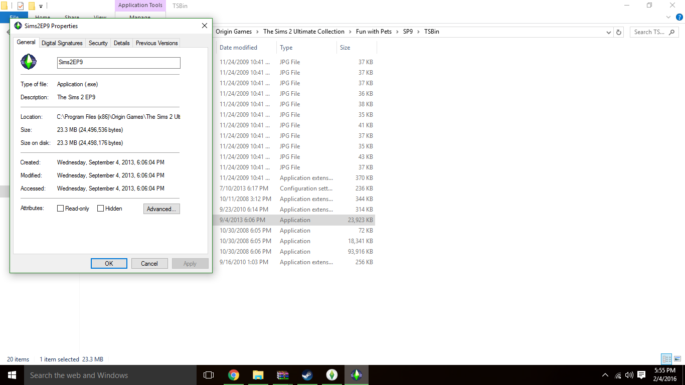685x385 pixels.
Task: Expand the address bar history dropdown
Action: pos(609,32)
